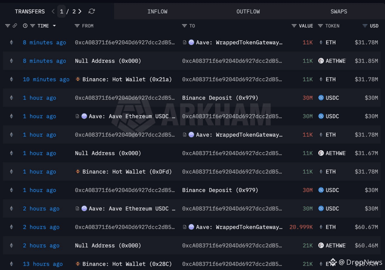Open the TIME sort dropdown arrow

coord(54,26)
